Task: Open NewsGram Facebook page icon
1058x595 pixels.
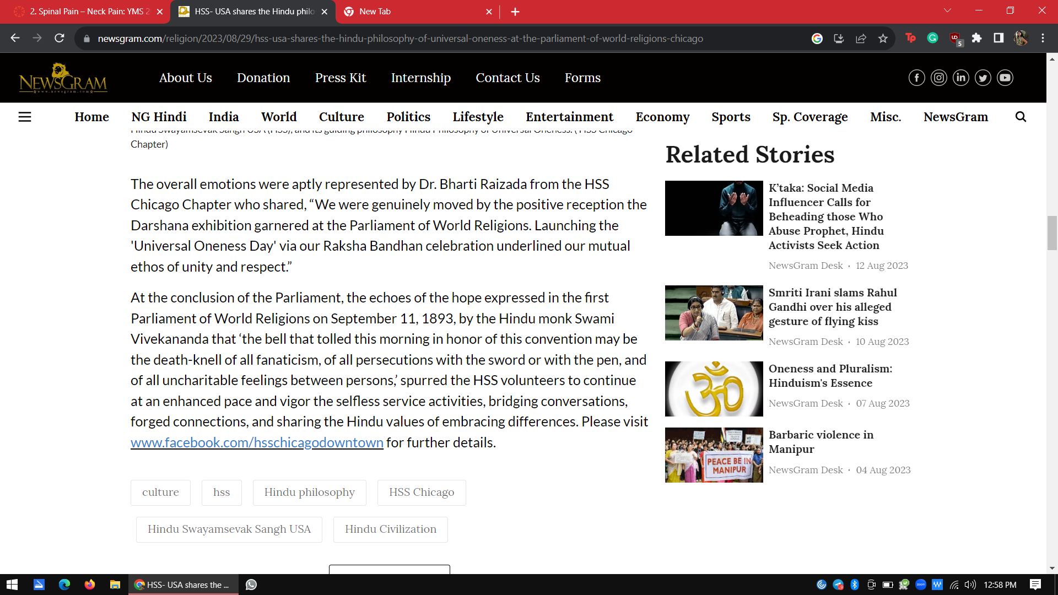Action: pyautogui.click(x=916, y=78)
